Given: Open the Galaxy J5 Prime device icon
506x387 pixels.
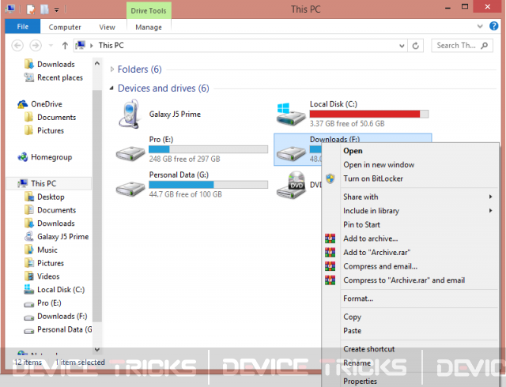Looking at the screenshot, I should click(129, 115).
